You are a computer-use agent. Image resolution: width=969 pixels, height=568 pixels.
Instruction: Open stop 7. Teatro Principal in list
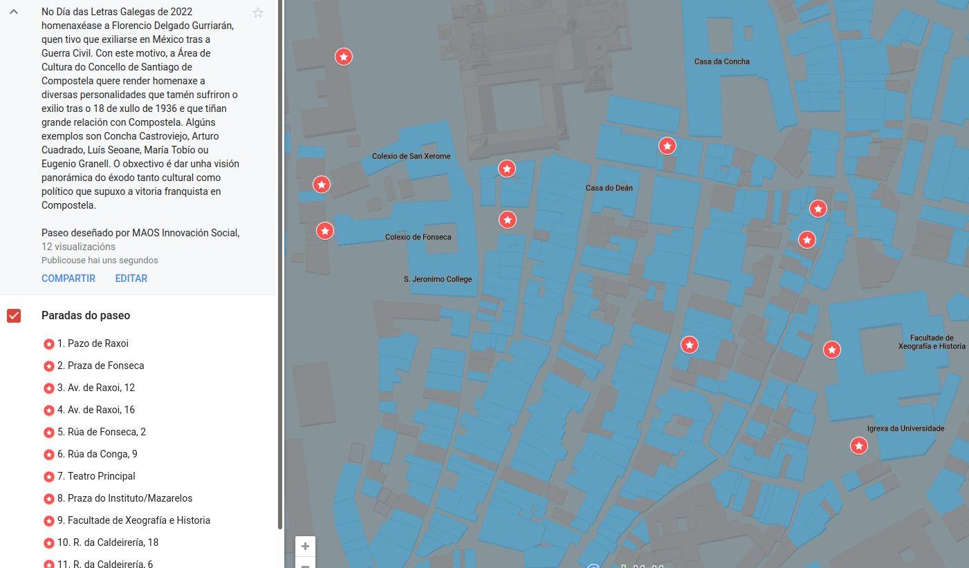(x=96, y=476)
